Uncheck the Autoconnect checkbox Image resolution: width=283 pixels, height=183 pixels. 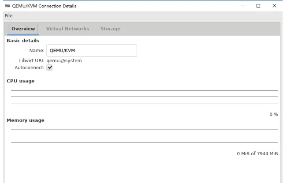(x=49, y=67)
